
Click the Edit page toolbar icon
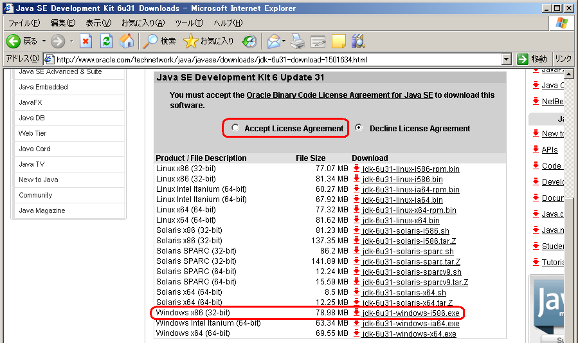[318, 41]
